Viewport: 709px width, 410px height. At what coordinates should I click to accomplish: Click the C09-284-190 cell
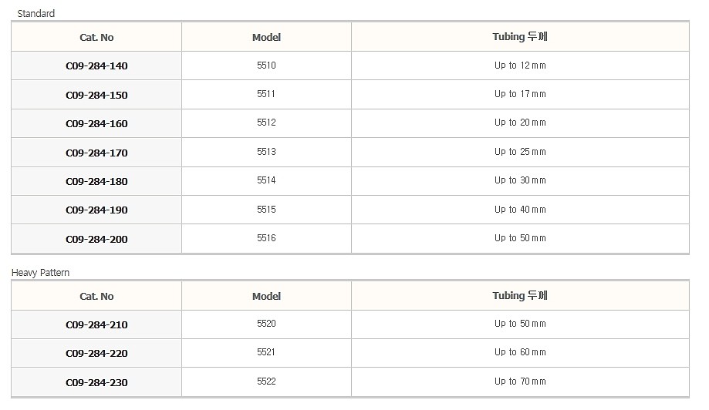pyautogui.click(x=96, y=210)
